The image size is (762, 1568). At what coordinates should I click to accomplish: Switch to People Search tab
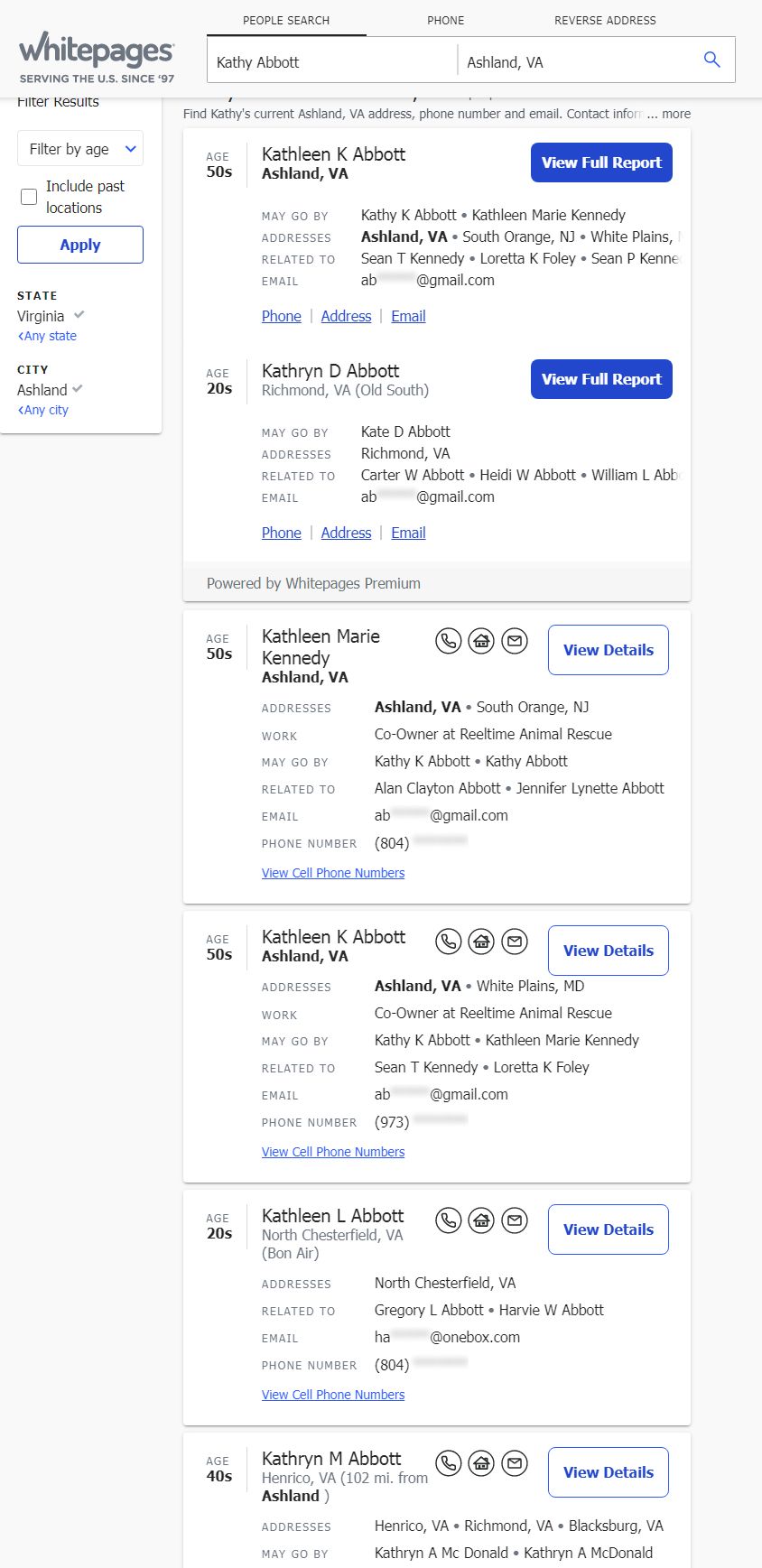(286, 20)
